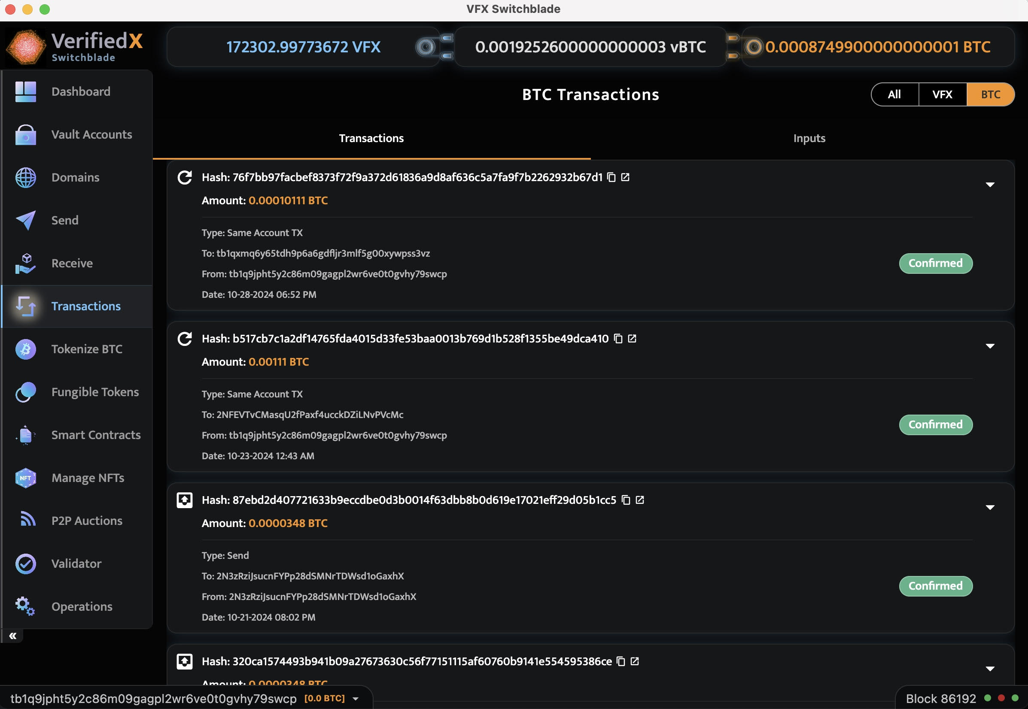The image size is (1028, 709).
Task: Click the Validator checkmark icon
Action: 25,564
